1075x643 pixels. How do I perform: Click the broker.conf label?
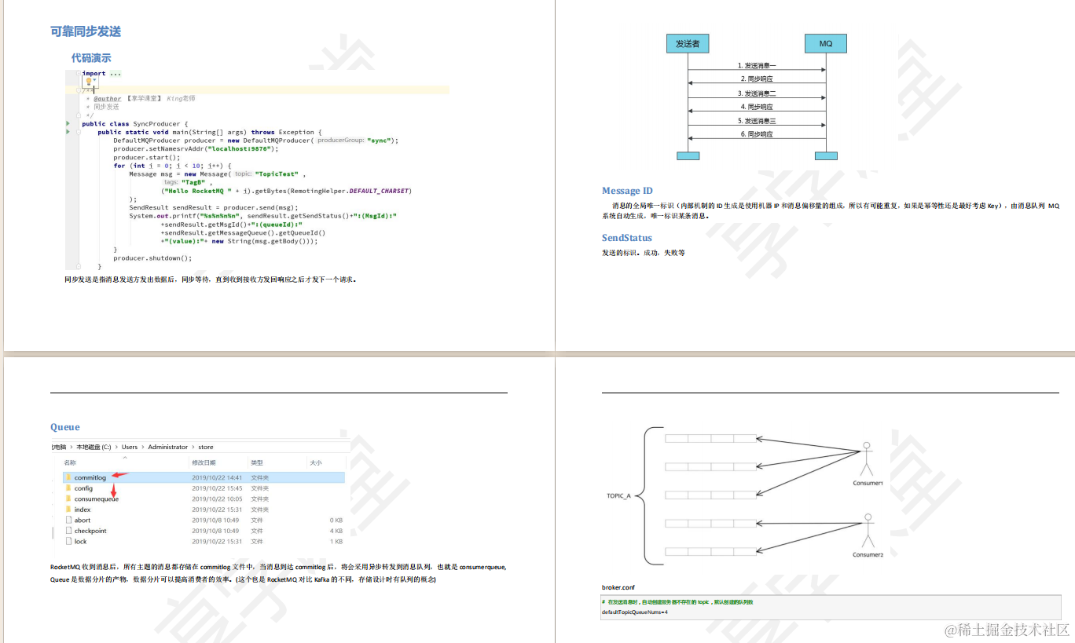click(x=618, y=587)
